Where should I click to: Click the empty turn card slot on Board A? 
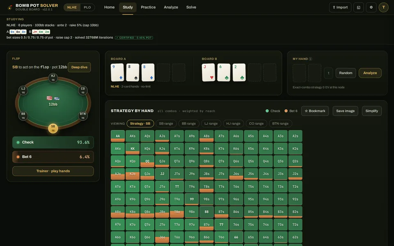[163, 72]
